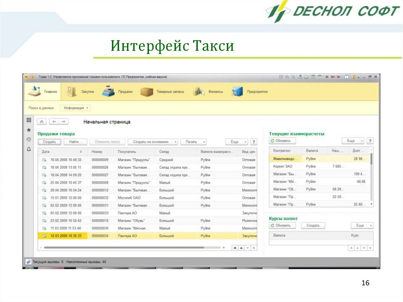Screen dimensions: 403x302
Task: Go to the home page icon
Action: pos(42,122)
